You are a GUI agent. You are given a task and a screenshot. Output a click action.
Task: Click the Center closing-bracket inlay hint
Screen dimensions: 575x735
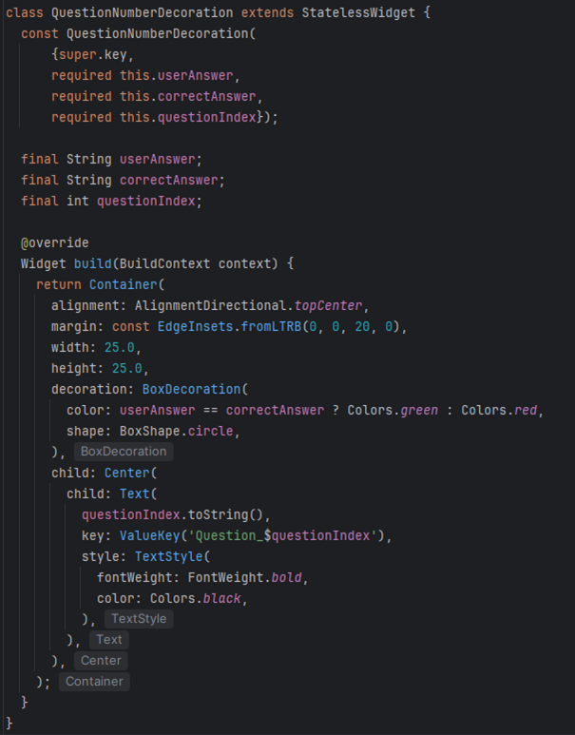click(x=101, y=661)
